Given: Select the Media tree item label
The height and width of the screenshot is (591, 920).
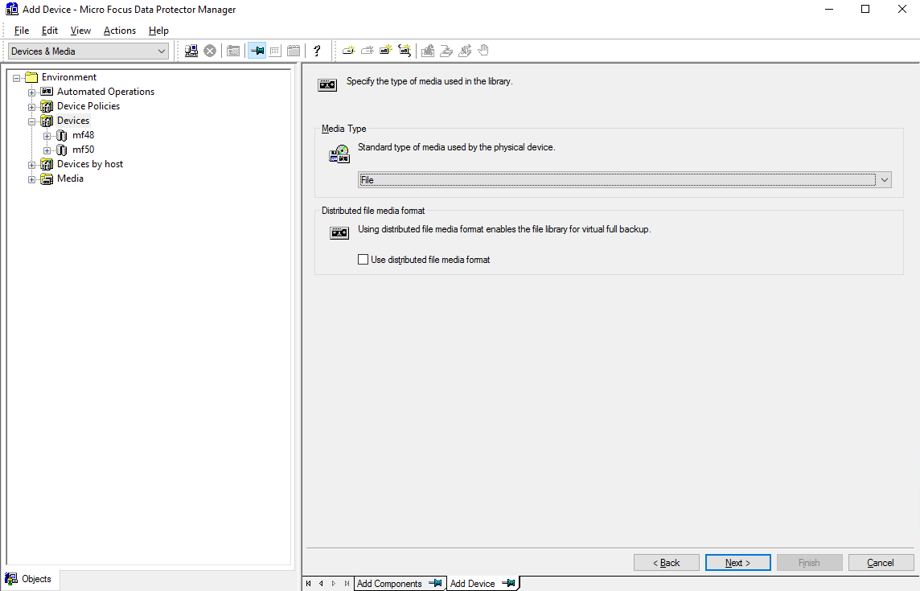Looking at the screenshot, I should pyautogui.click(x=71, y=179).
